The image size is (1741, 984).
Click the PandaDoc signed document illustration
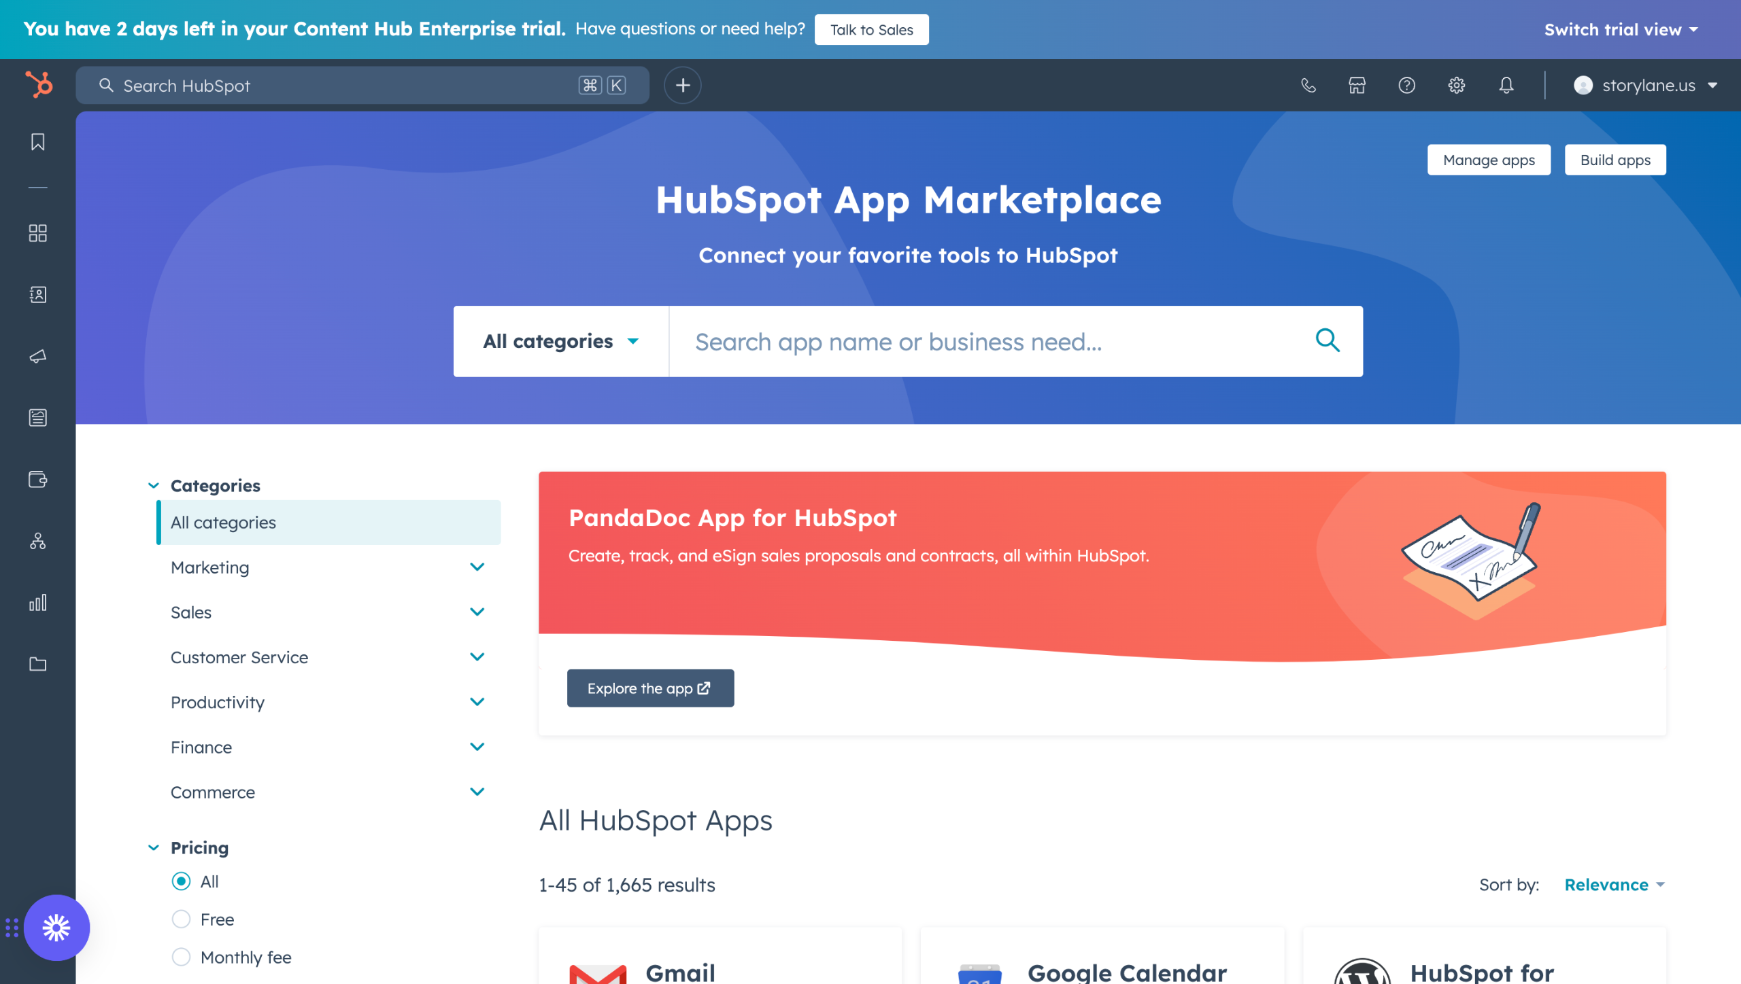click(x=1472, y=561)
